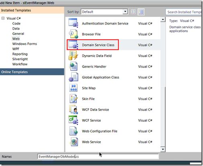The height and width of the screenshot is (166, 203).
Task: Click the "Authentication Domain Service" label
Action: [x=105, y=23]
